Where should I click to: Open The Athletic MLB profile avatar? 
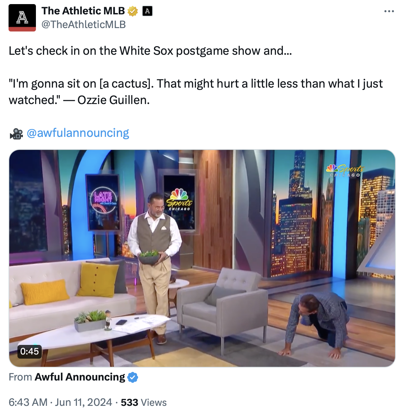tap(22, 18)
